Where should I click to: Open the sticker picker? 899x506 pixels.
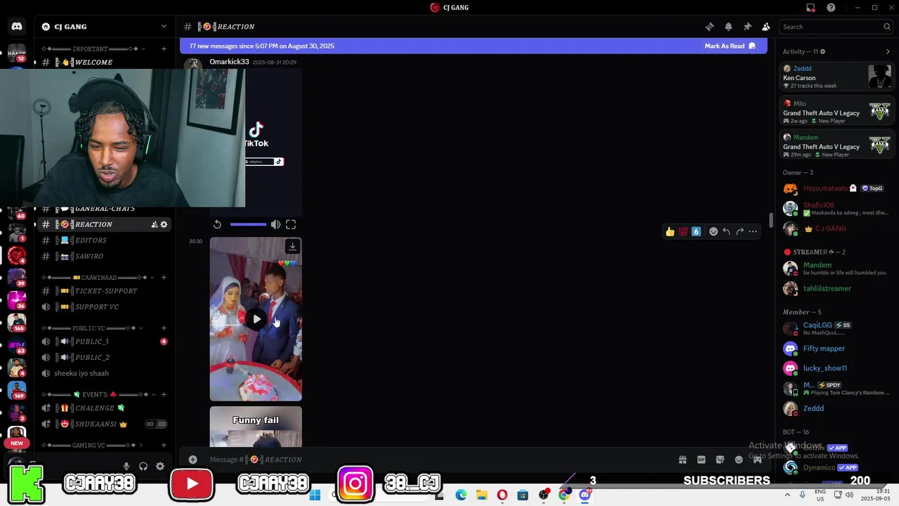pos(720,460)
